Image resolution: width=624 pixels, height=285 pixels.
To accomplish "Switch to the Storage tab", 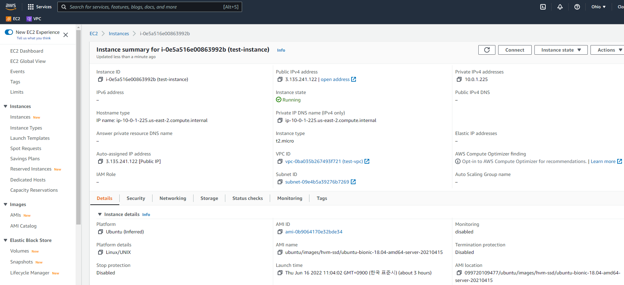I will 209,198.
